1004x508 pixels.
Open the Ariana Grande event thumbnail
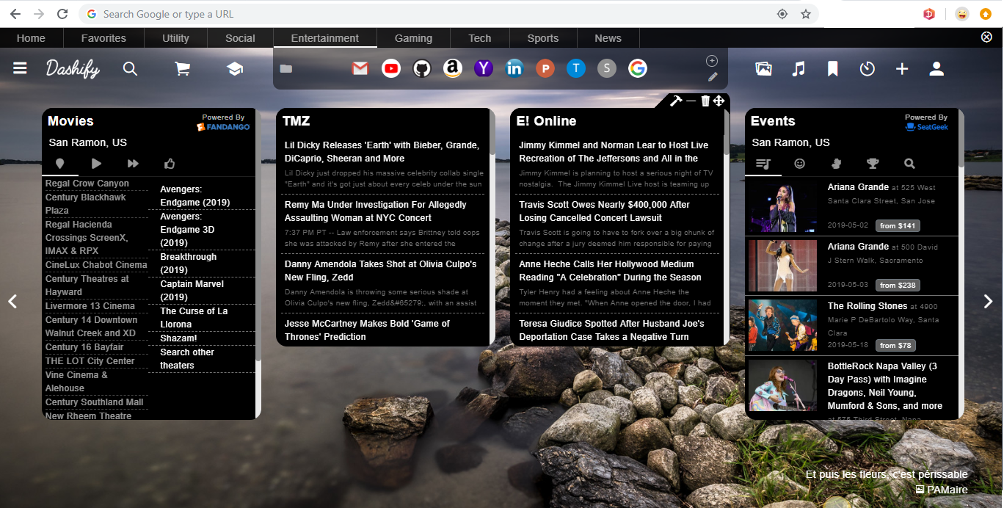pyautogui.click(x=782, y=206)
